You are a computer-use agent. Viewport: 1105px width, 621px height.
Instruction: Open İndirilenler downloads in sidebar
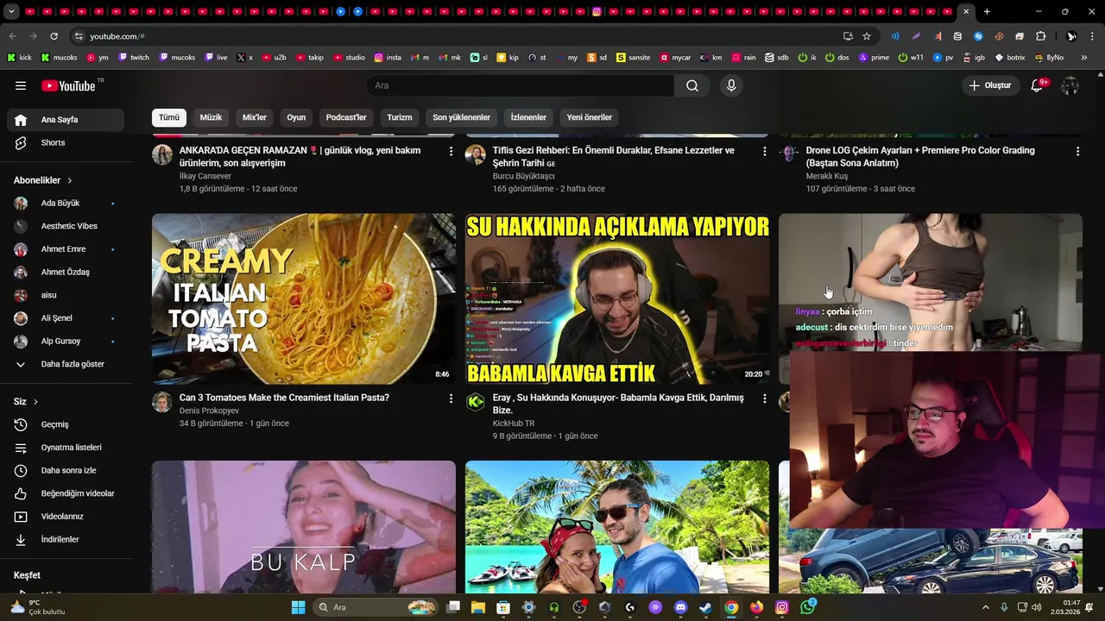[x=66, y=539]
